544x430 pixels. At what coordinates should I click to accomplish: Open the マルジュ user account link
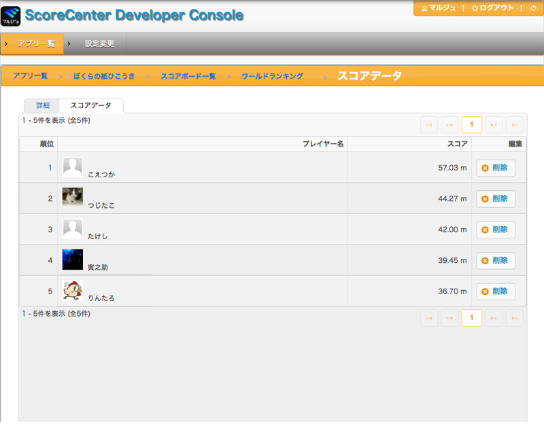click(x=439, y=8)
